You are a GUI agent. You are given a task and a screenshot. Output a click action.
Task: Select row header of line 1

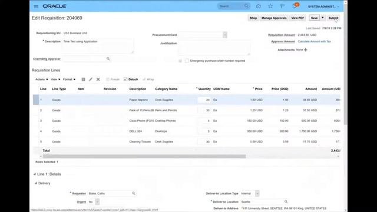36,100
